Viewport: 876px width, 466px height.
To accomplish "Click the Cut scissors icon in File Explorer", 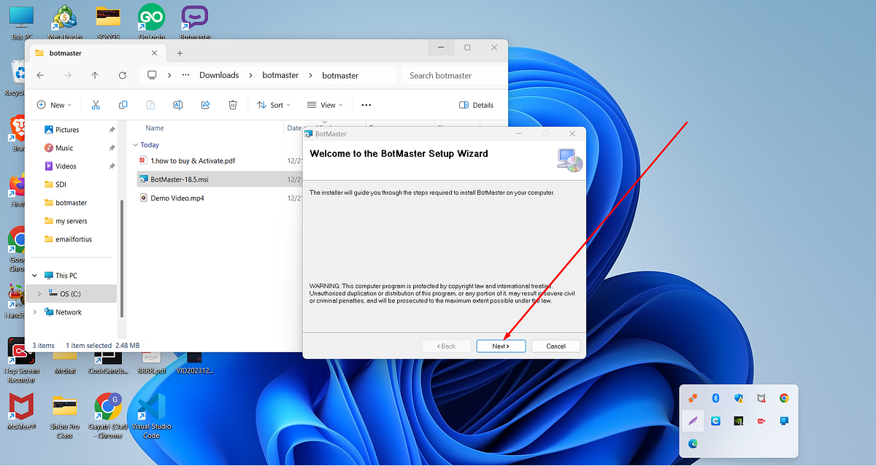I will click(96, 105).
